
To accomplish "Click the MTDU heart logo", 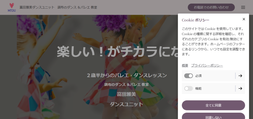I will 12,7.
